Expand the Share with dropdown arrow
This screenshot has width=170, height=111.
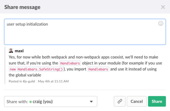point(91,102)
